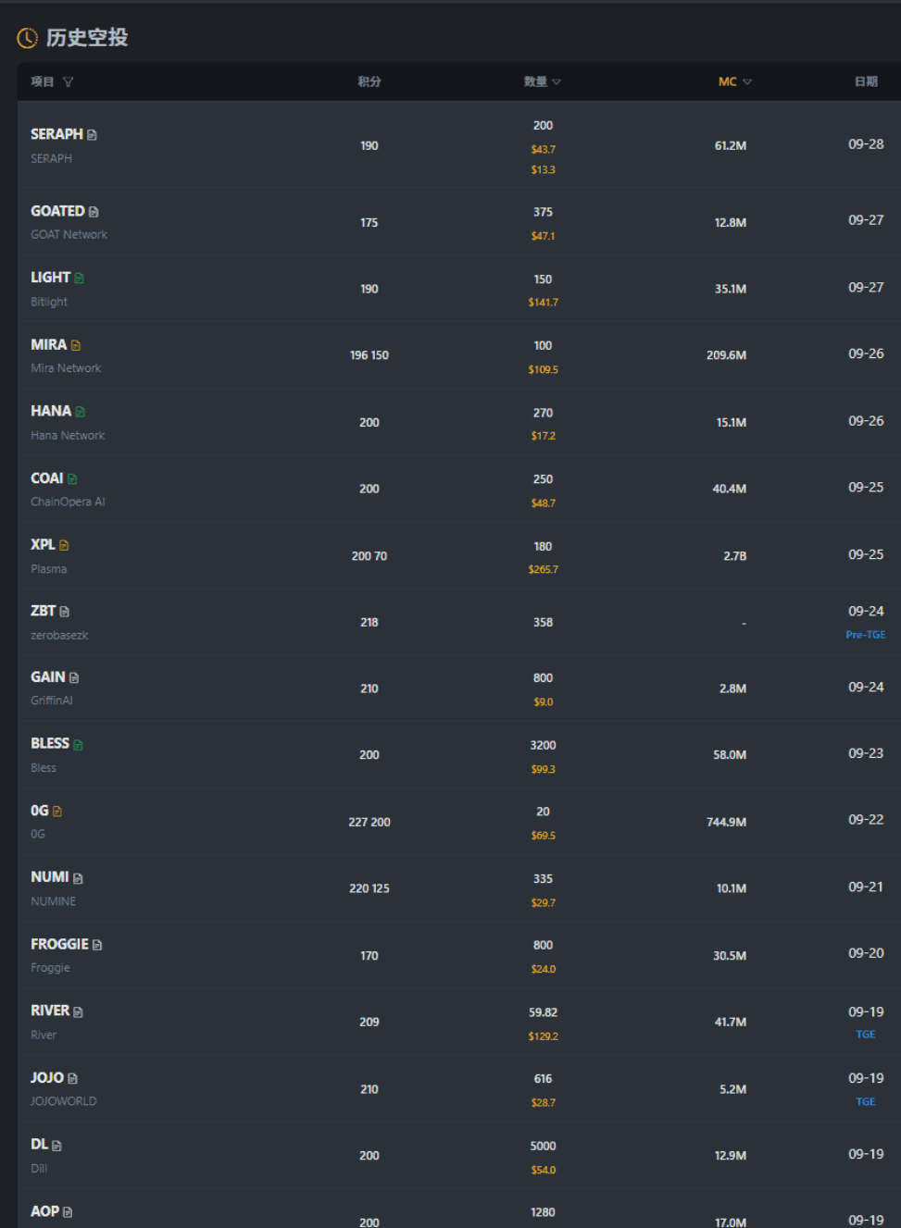Select the COAI ChainOpera AI row
The height and width of the screenshot is (1228, 901).
point(459,489)
